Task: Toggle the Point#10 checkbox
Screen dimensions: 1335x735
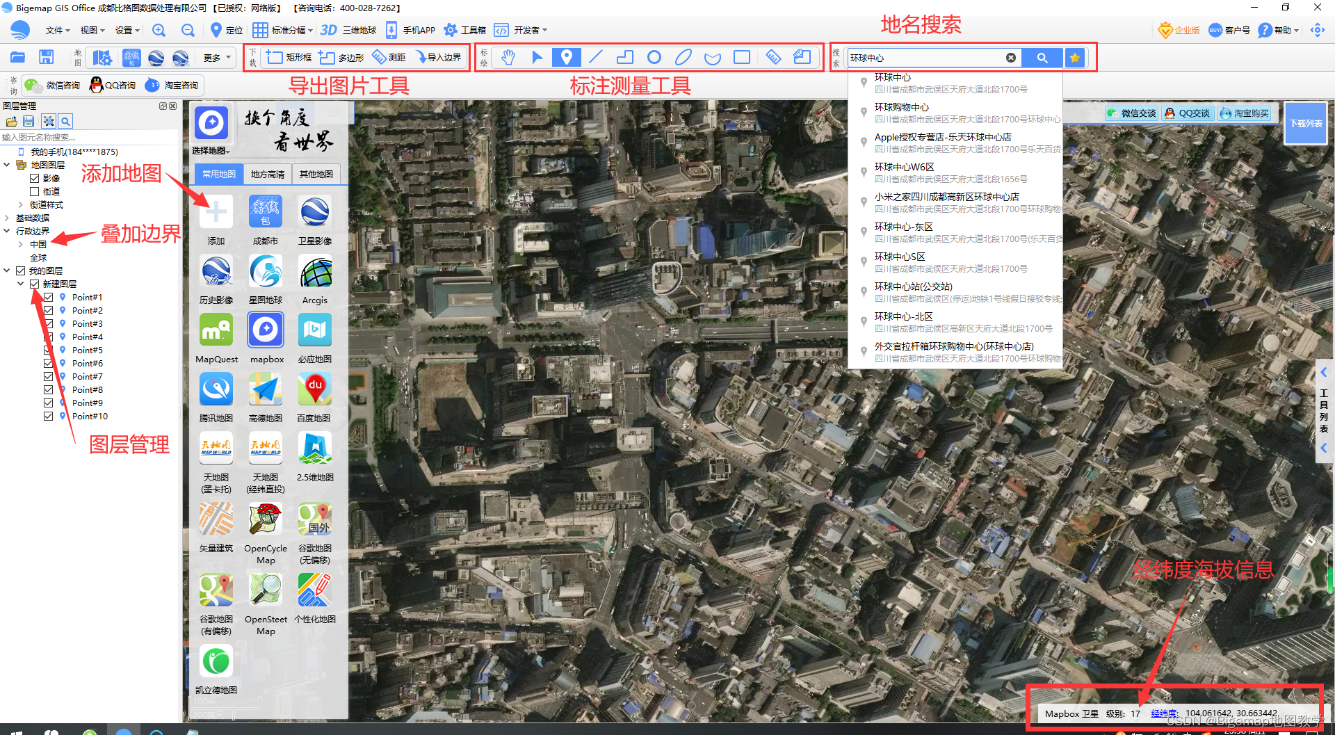Action: pos(48,416)
